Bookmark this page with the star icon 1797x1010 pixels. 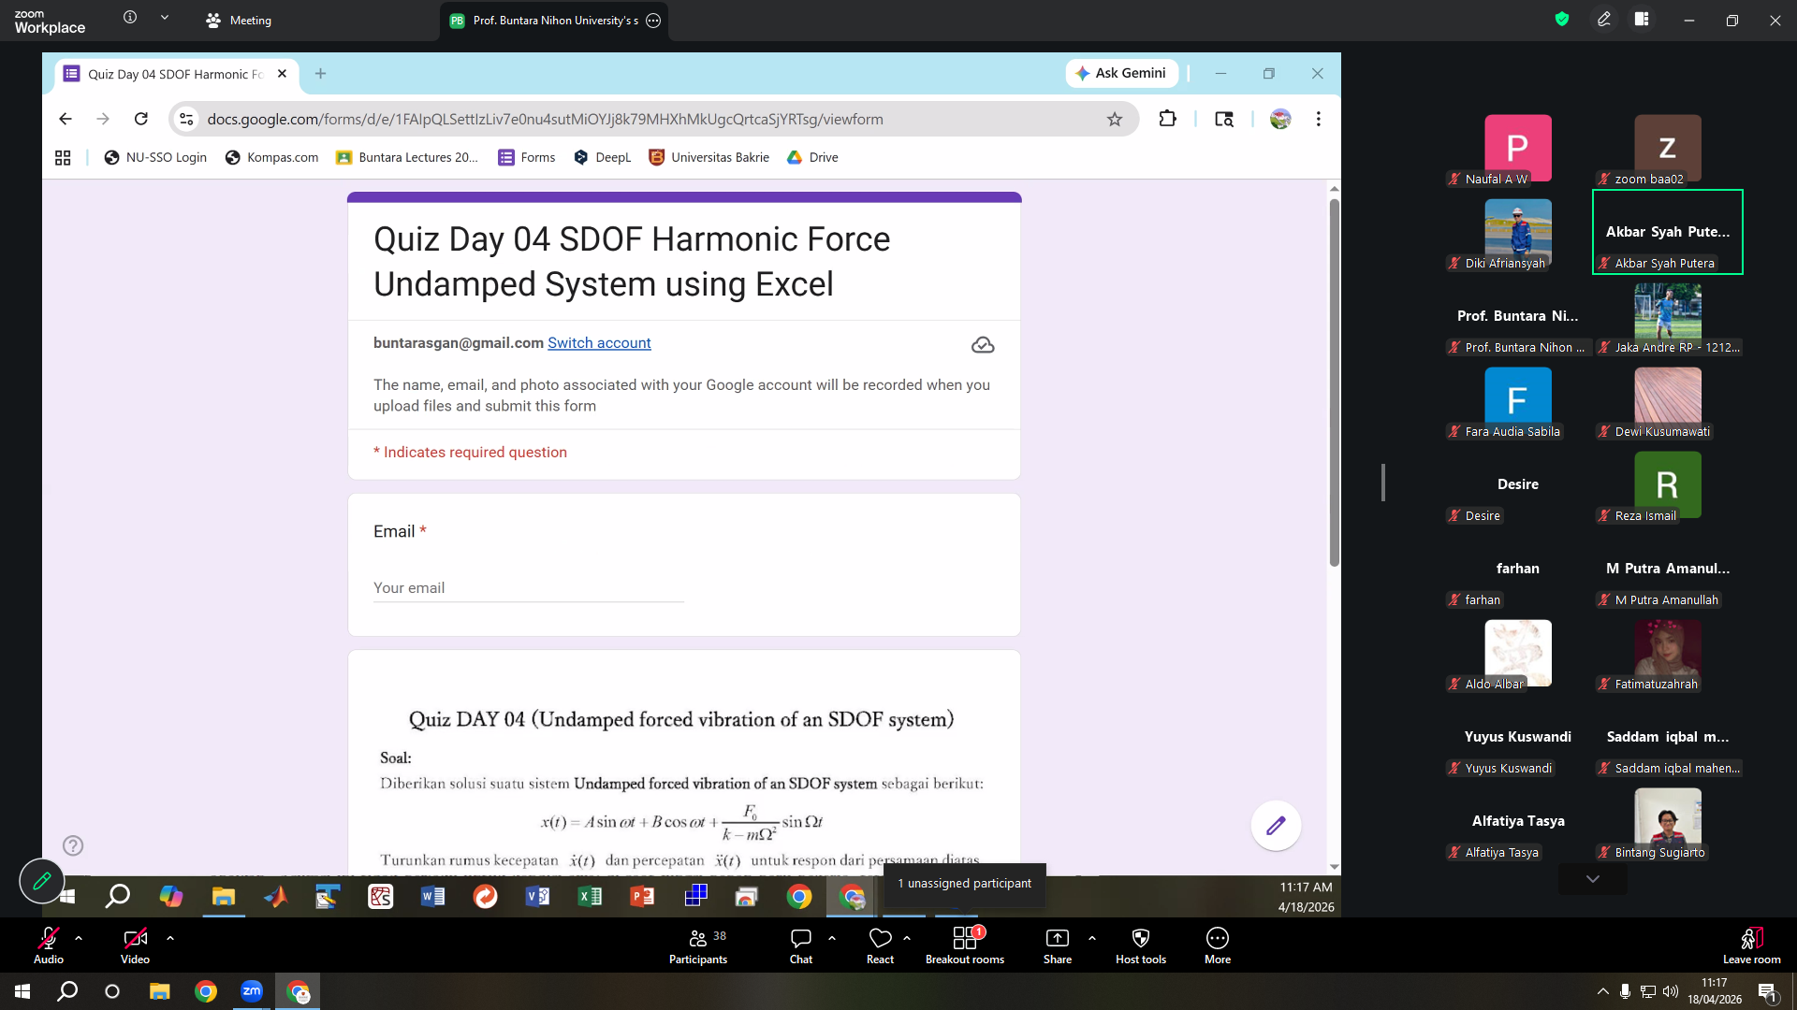[1115, 119]
